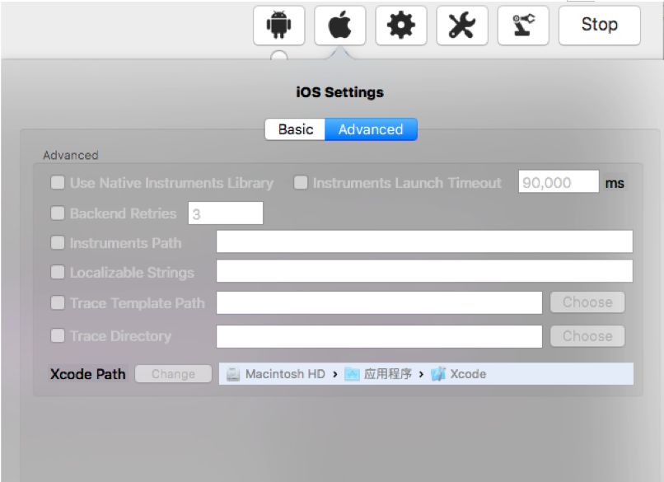The image size is (664, 482).
Task: Check the Backend Retries option
Action: click(x=58, y=213)
